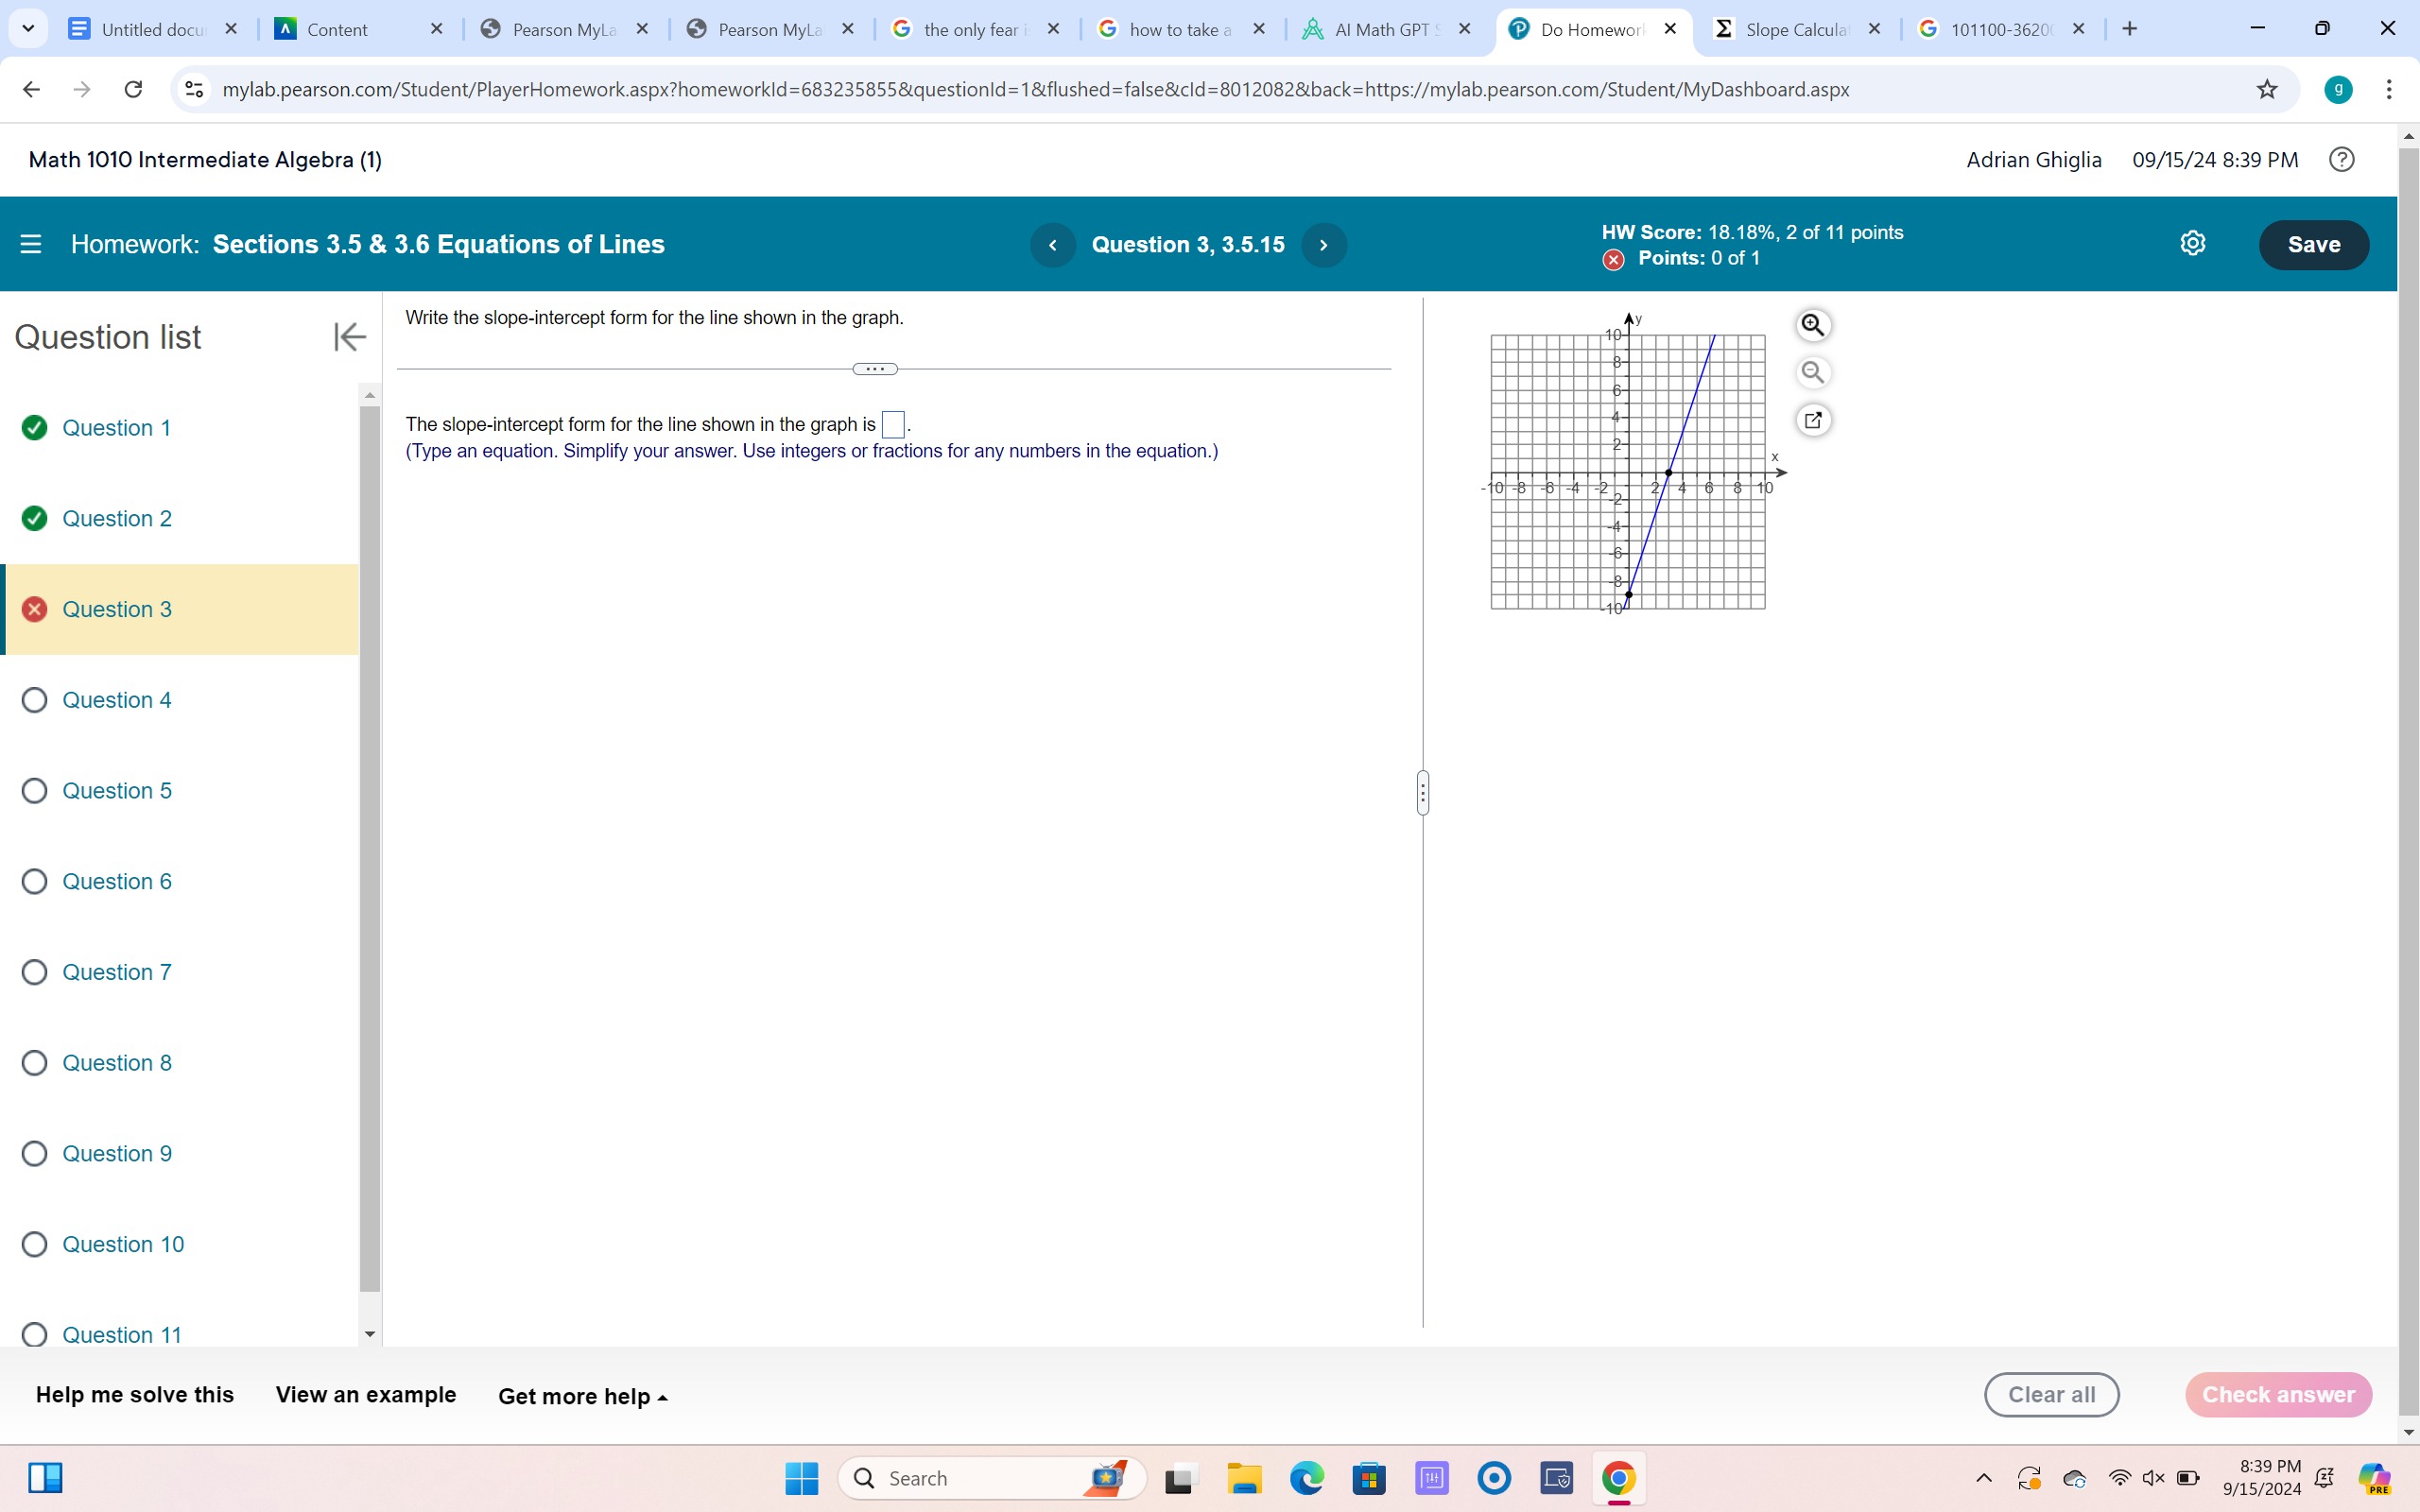
Task: Select Question 1 in the list
Action: [116, 428]
